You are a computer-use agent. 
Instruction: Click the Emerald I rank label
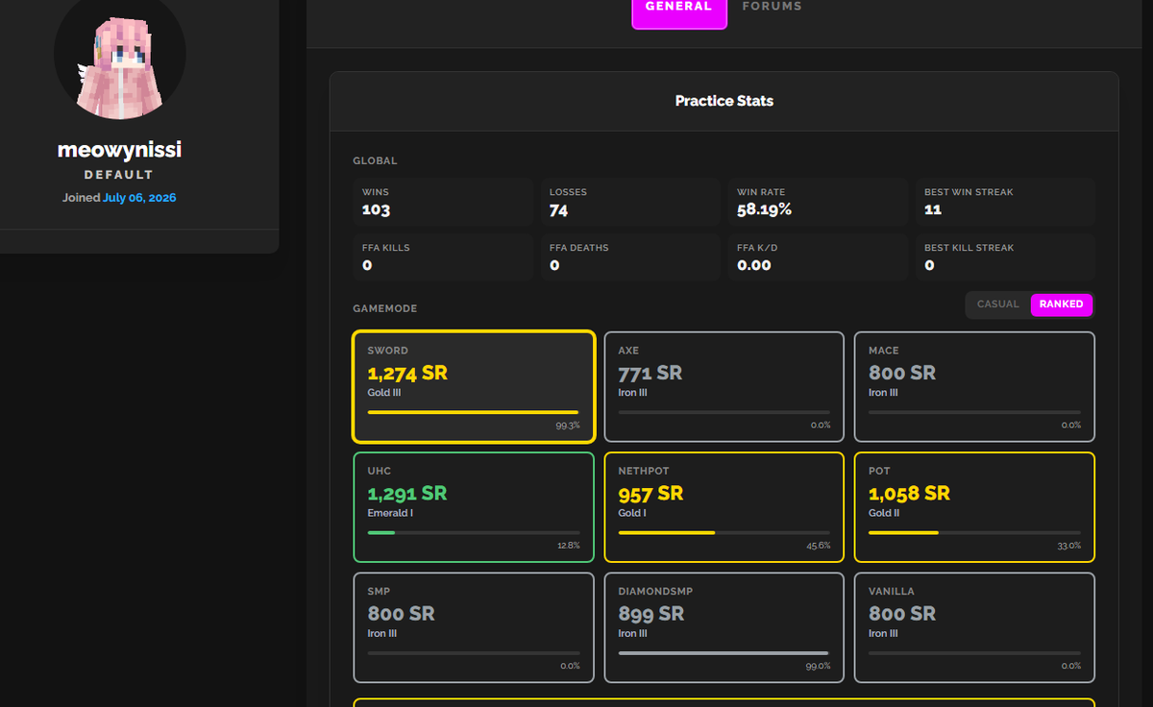(x=390, y=513)
